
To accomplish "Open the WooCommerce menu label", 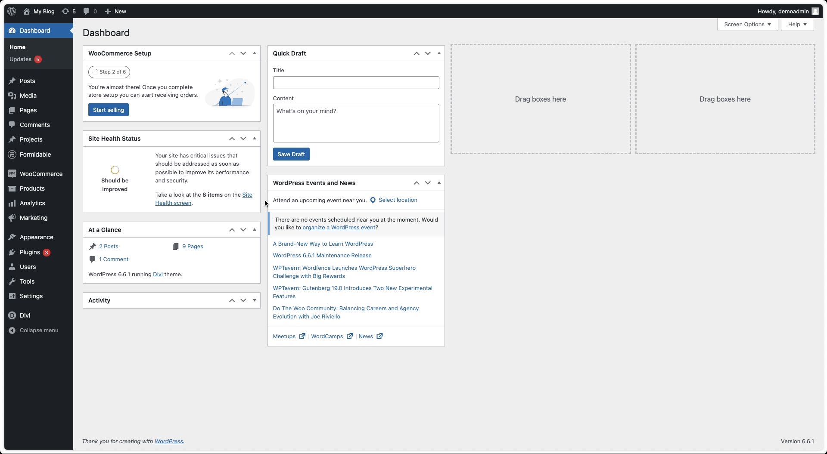I will pyautogui.click(x=41, y=174).
